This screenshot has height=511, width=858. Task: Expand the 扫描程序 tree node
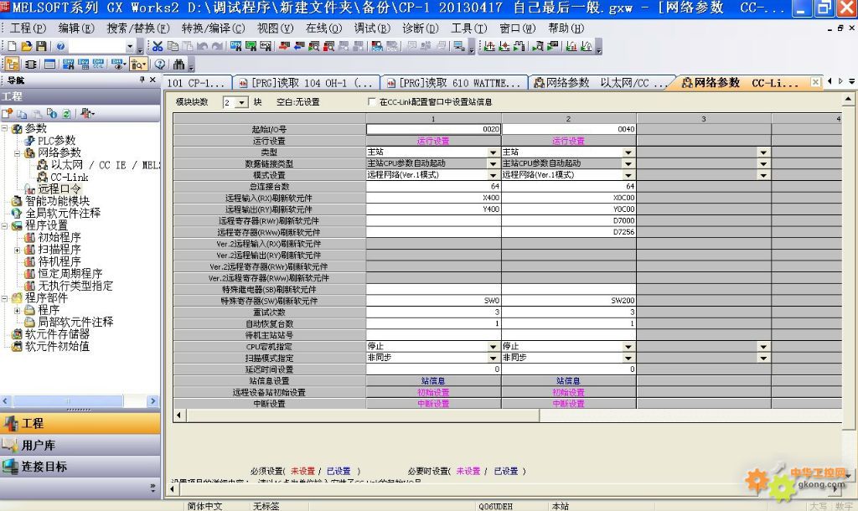pyautogui.click(x=17, y=250)
